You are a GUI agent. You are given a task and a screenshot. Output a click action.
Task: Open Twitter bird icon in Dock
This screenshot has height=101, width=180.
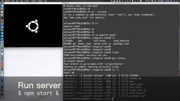pyautogui.click(x=2, y=81)
